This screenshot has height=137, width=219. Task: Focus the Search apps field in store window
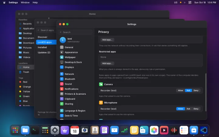(47, 30)
